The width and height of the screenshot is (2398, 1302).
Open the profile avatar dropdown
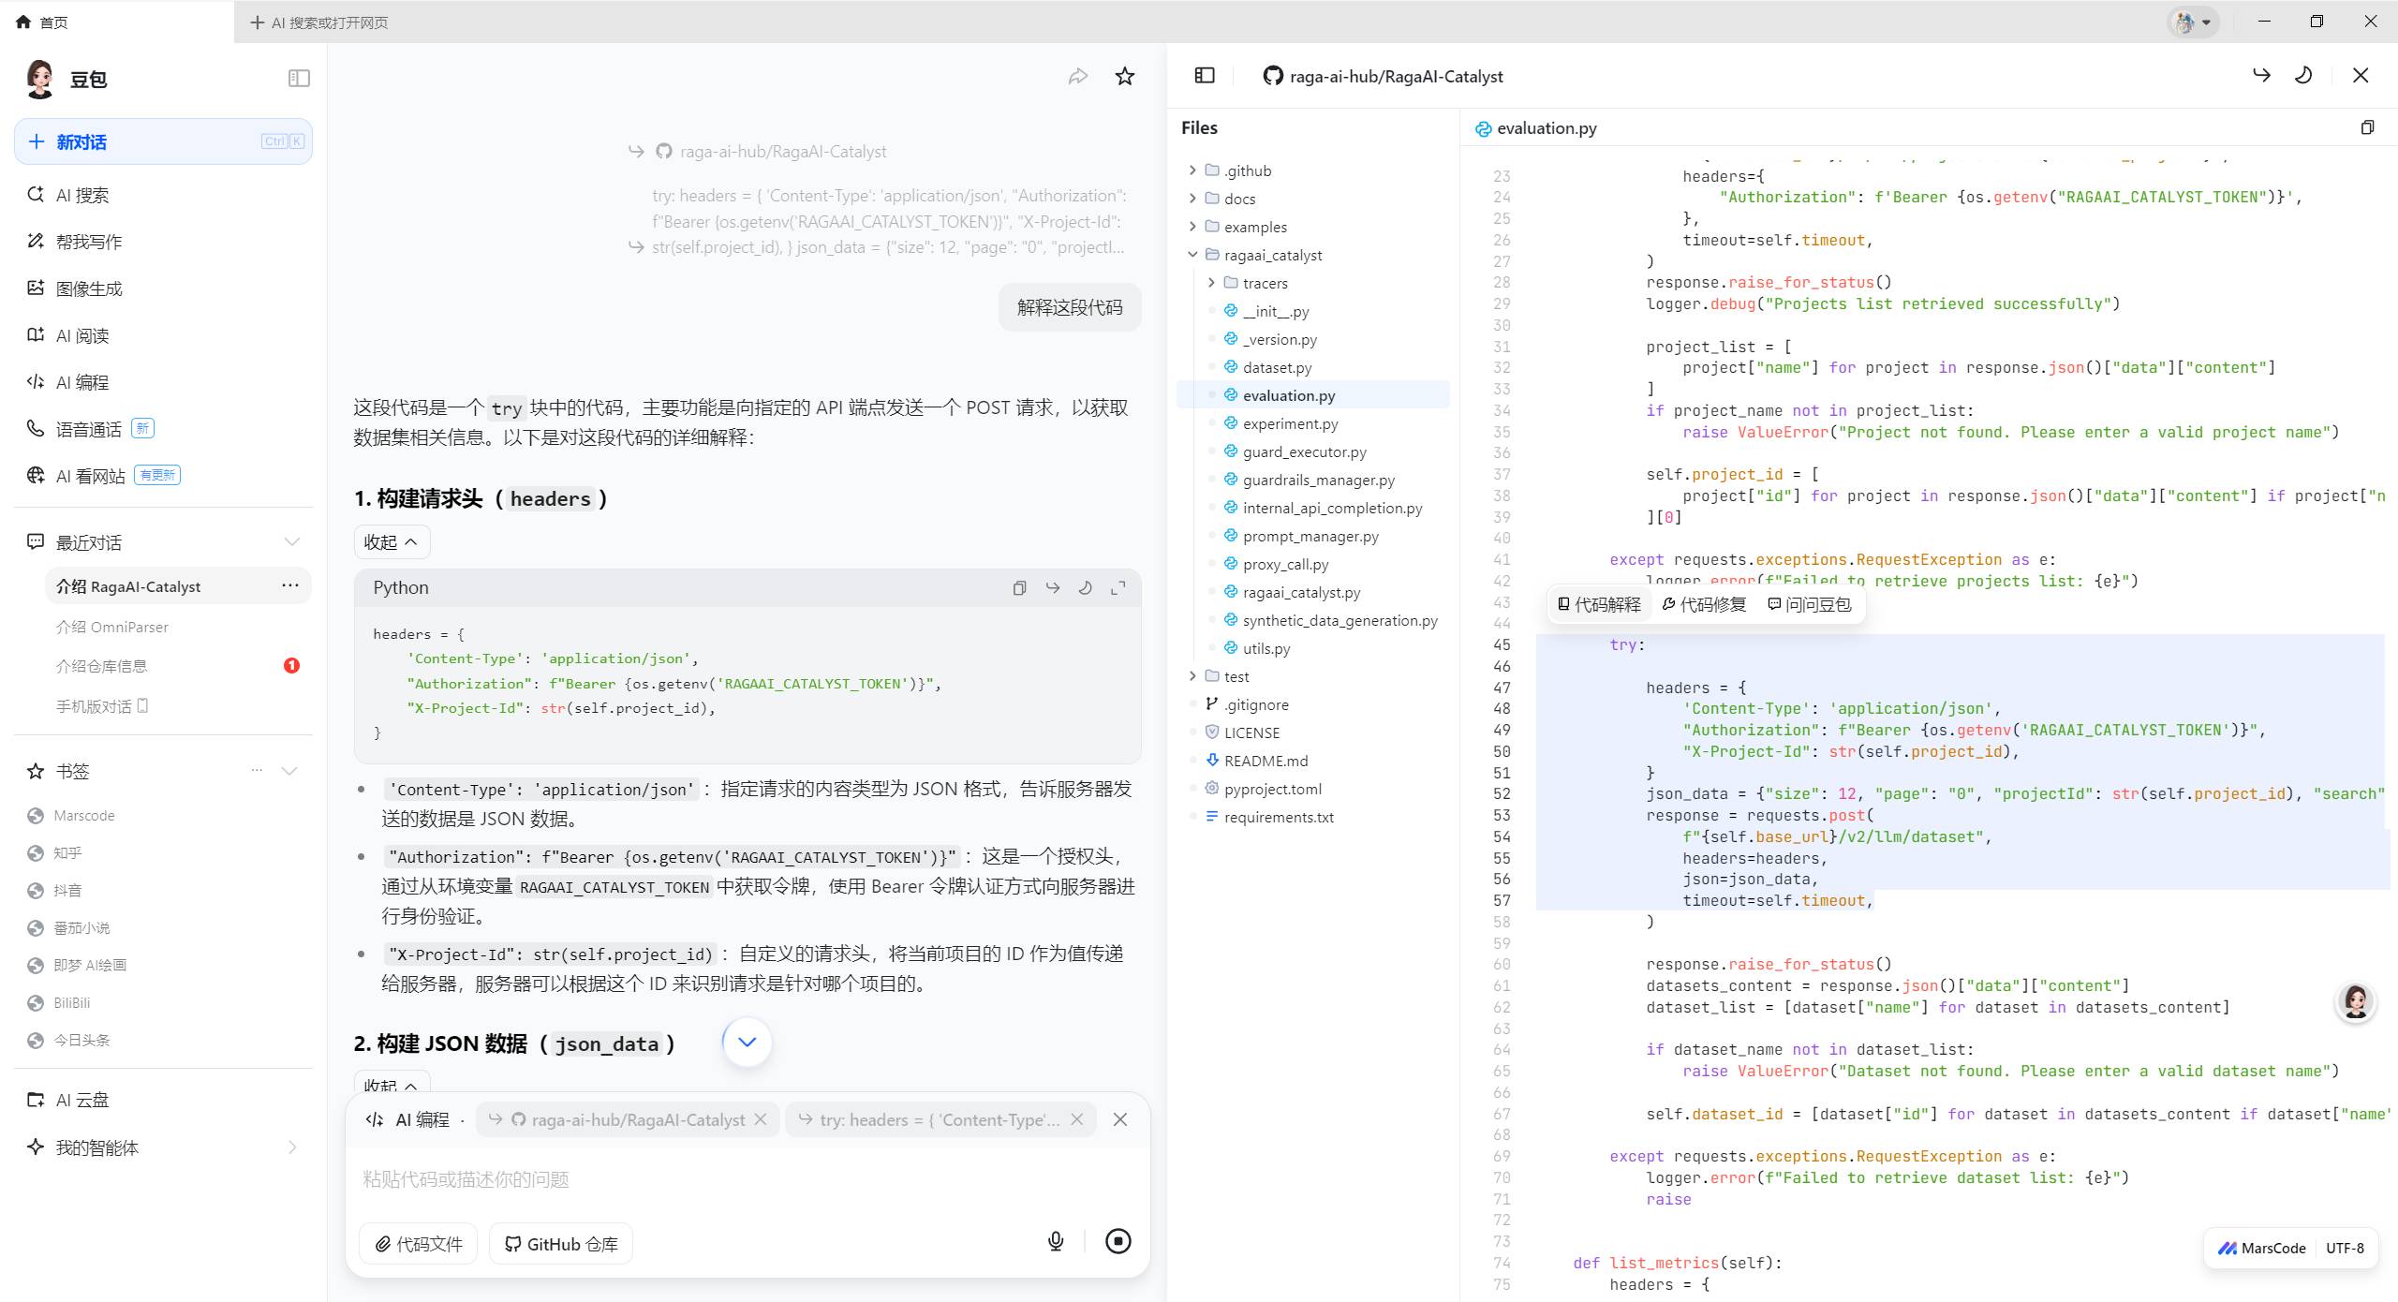[x=2193, y=22]
